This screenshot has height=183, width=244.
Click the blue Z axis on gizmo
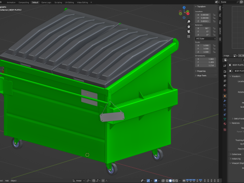pos(184,8)
